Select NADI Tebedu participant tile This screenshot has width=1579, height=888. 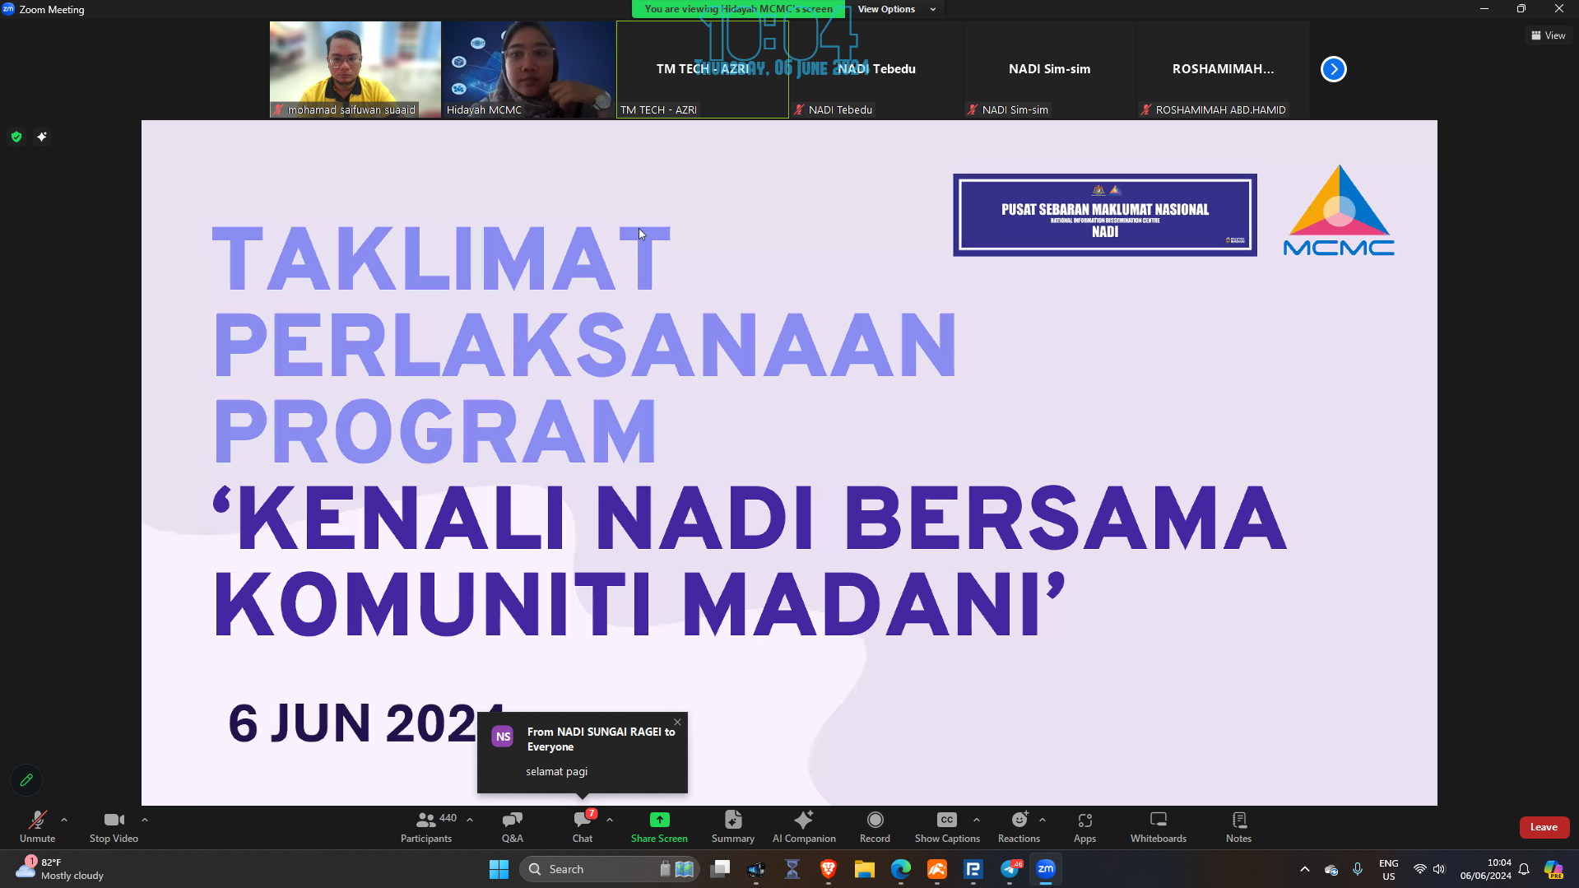tap(876, 69)
